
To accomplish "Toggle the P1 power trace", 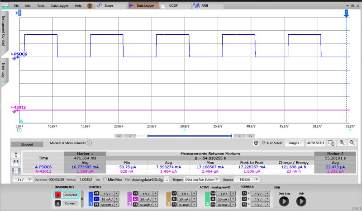I will [x=96, y=205].
